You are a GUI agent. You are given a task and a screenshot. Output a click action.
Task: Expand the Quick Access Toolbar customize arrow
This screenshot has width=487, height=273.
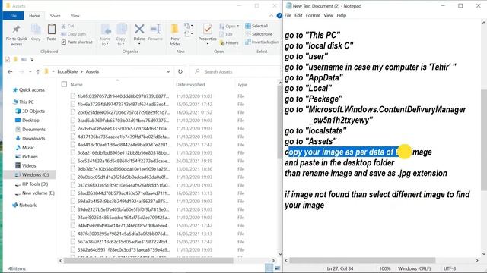(32, 59)
